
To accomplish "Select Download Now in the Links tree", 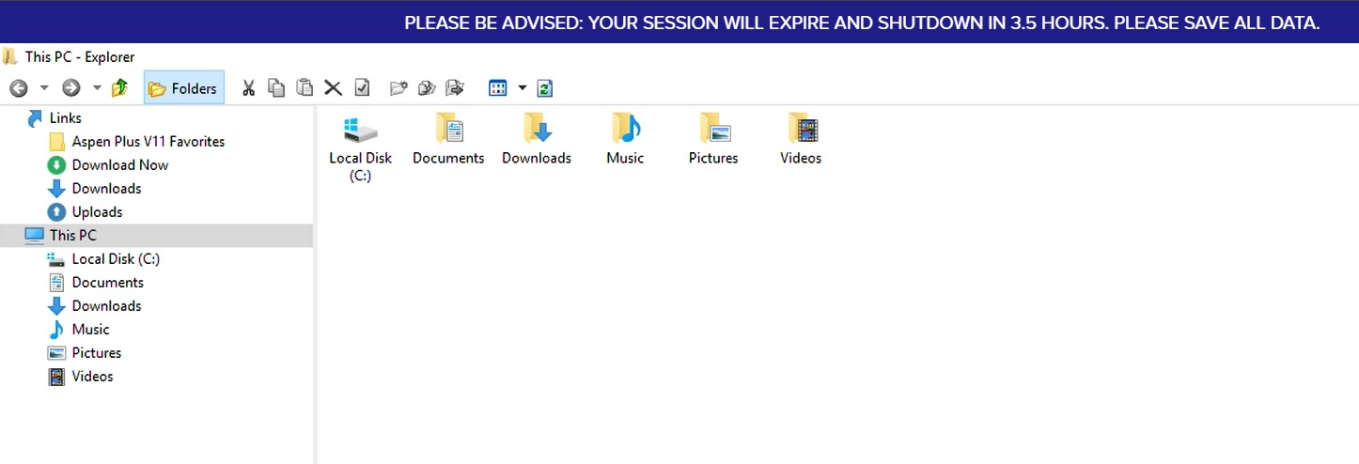I will 119,165.
